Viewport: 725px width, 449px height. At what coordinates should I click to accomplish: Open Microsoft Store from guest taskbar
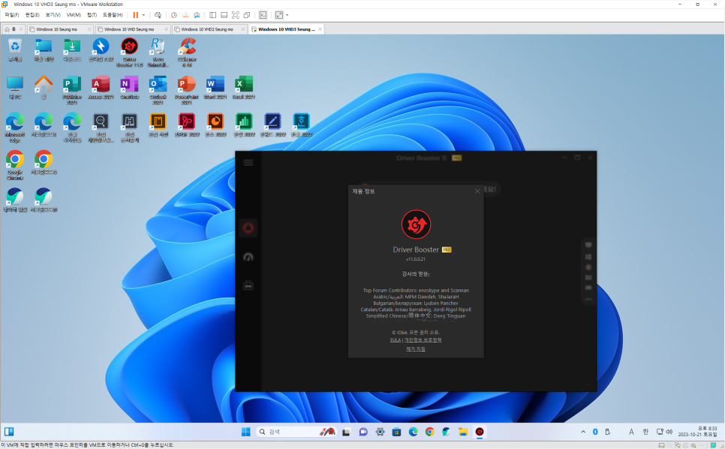397,432
